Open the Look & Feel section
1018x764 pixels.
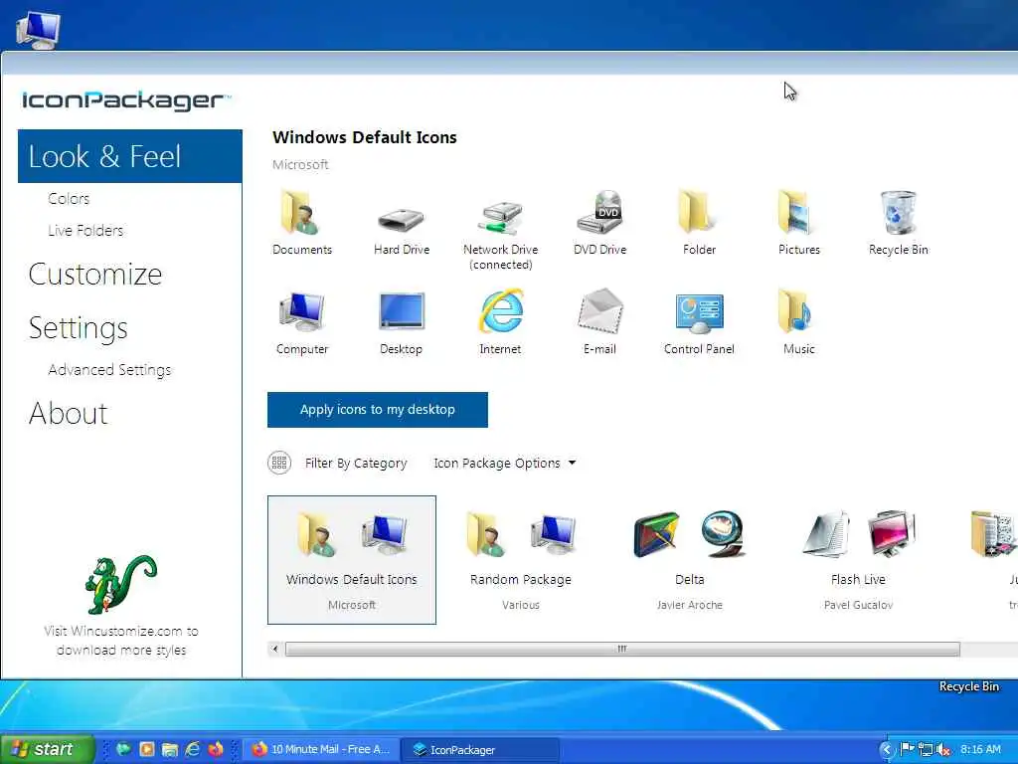coord(130,156)
